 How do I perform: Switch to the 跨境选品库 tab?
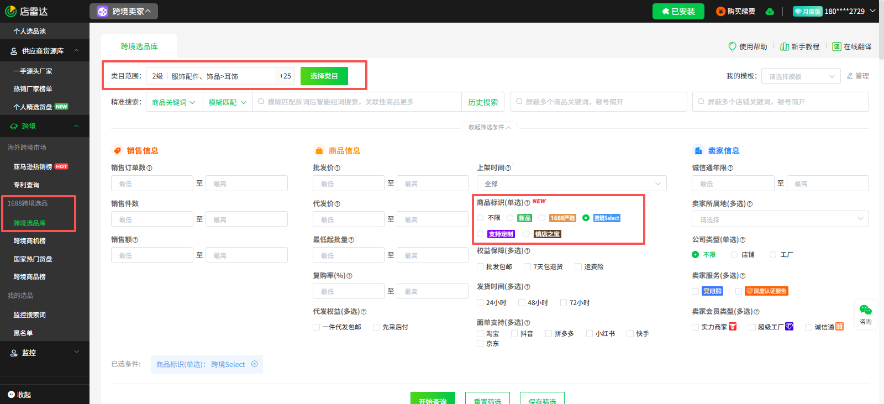point(139,46)
